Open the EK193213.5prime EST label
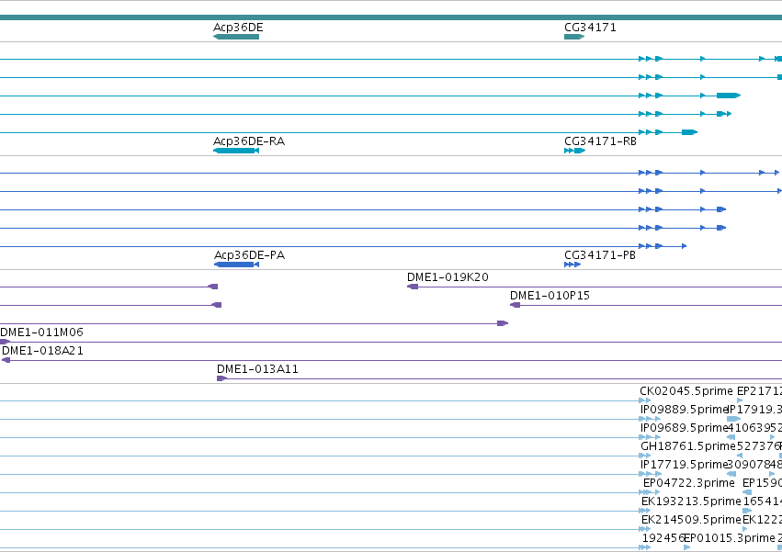 click(691, 501)
